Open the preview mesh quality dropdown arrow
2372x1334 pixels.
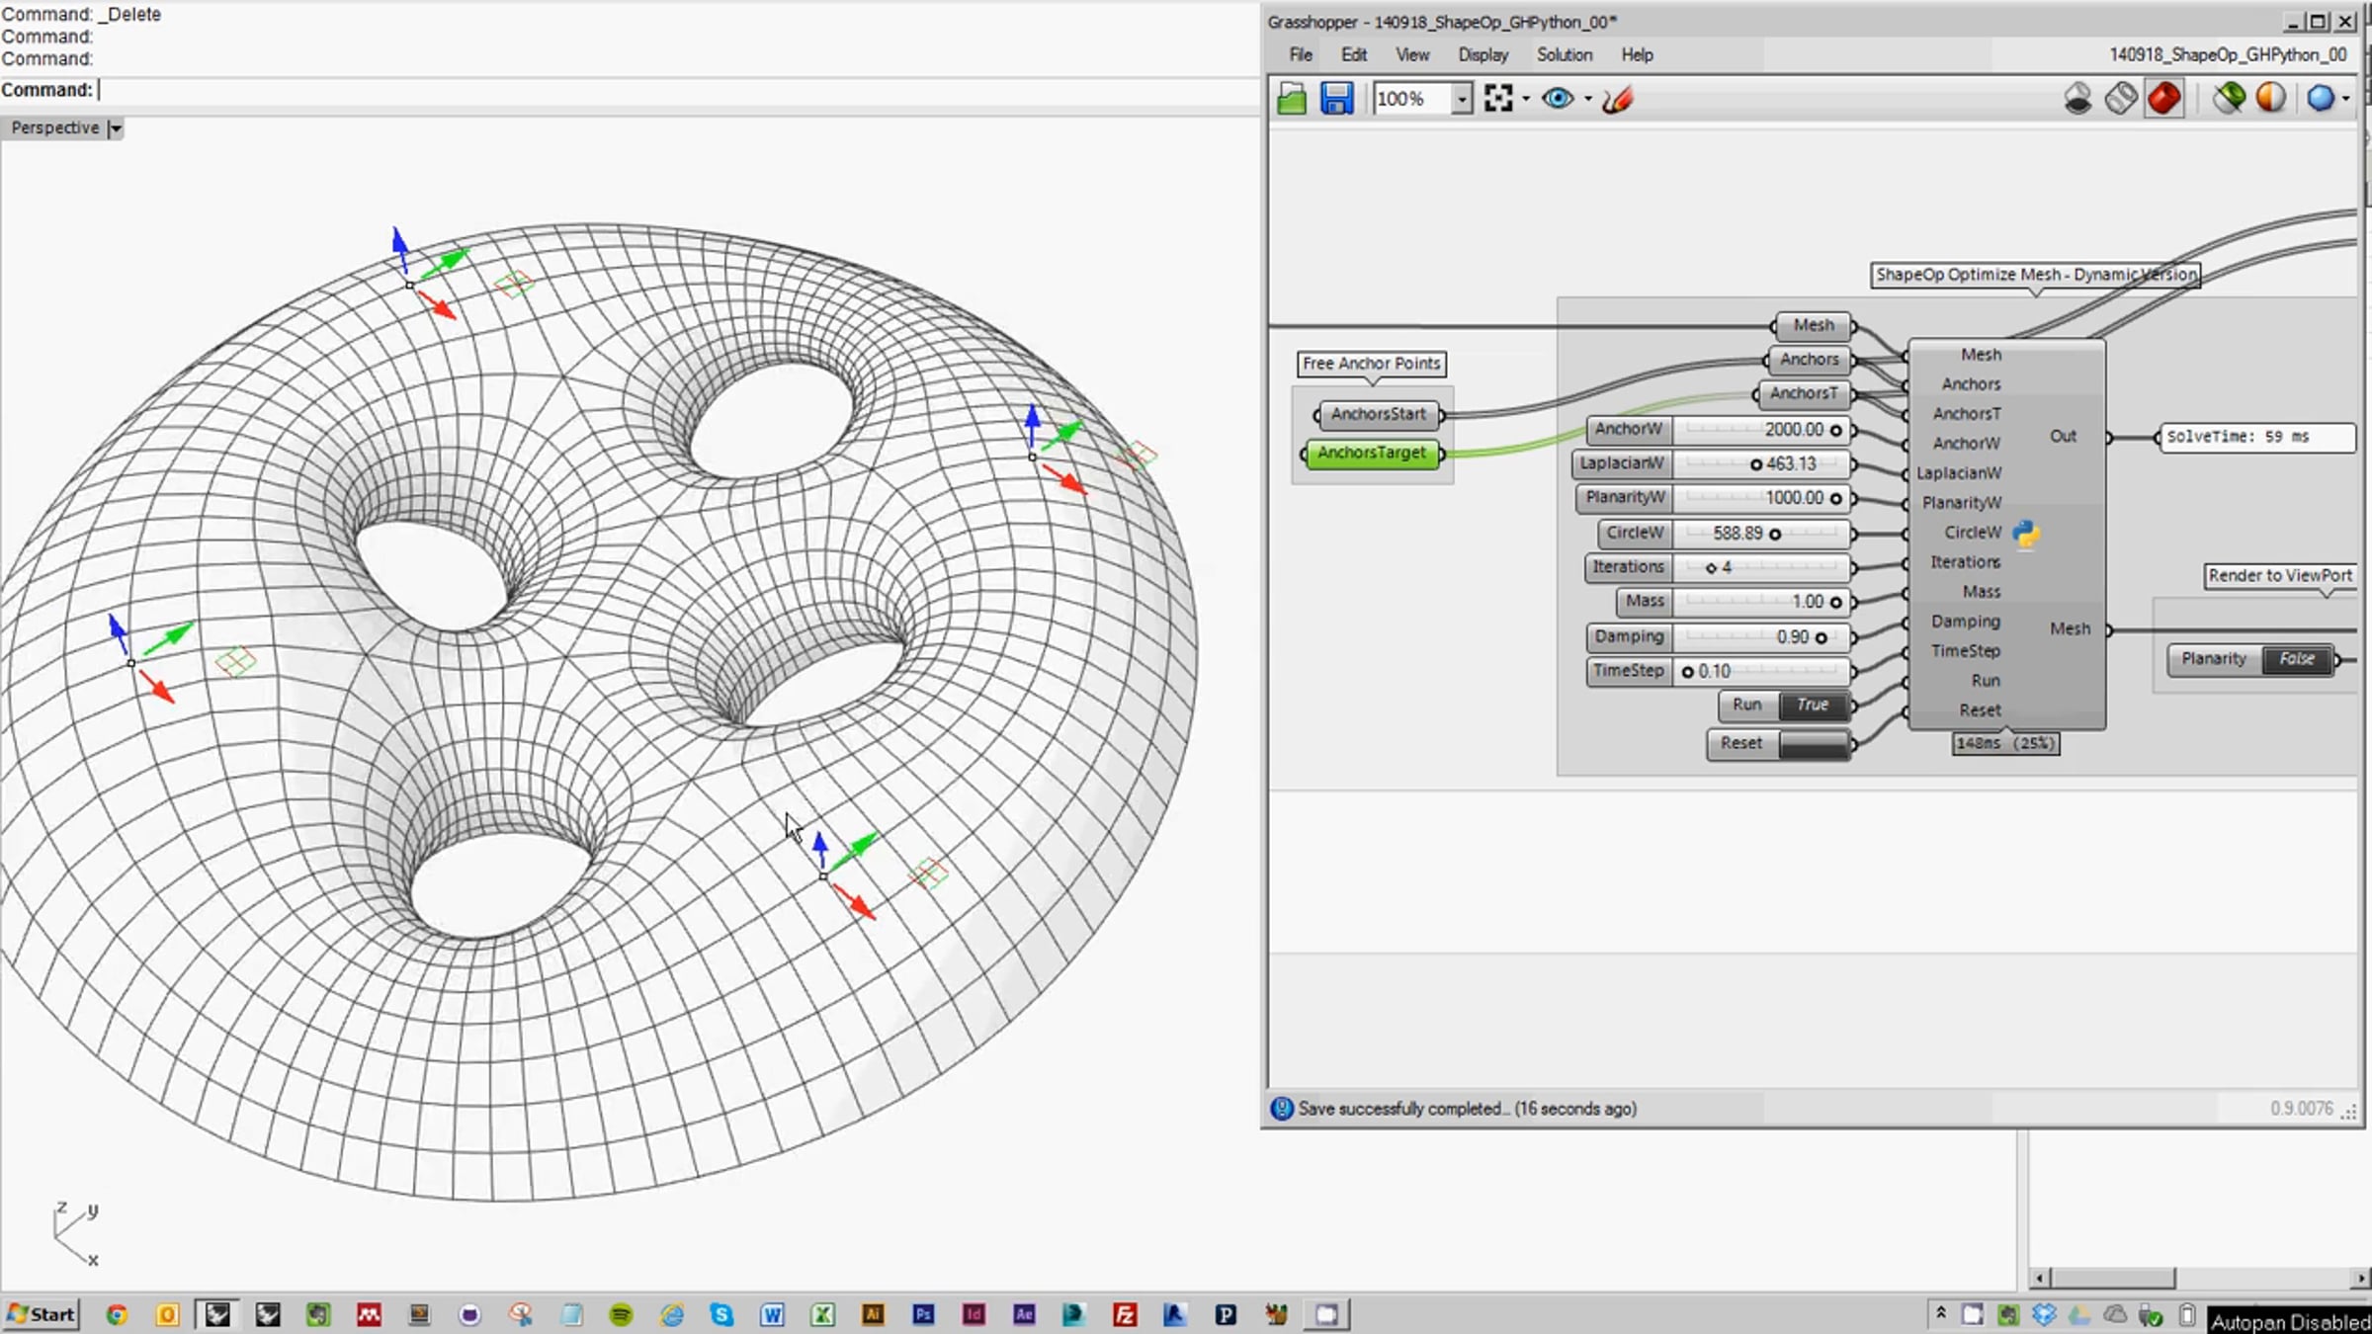(2346, 99)
